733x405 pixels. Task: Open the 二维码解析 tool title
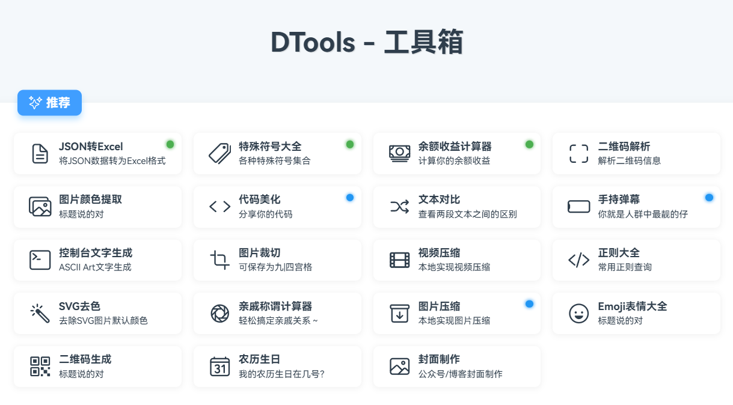click(x=624, y=147)
